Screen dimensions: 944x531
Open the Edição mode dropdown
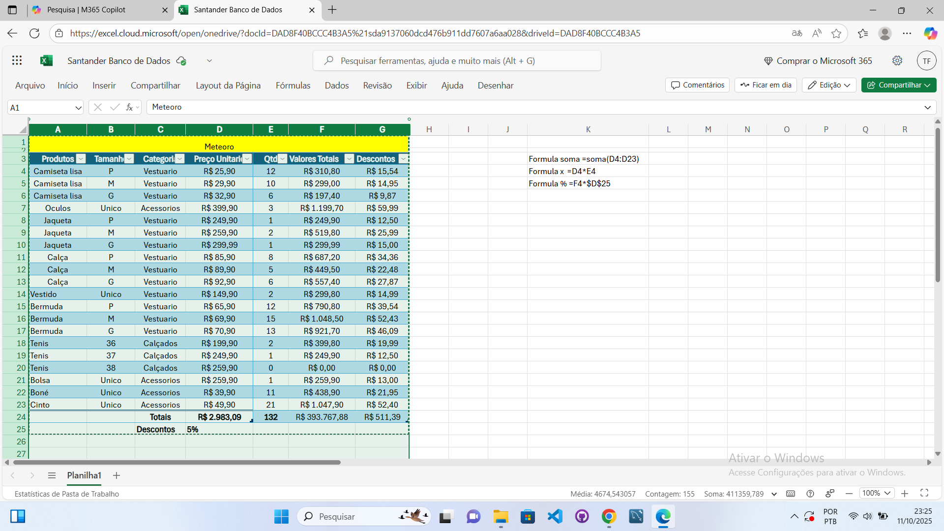pyautogui.click(x=829, y=85)
